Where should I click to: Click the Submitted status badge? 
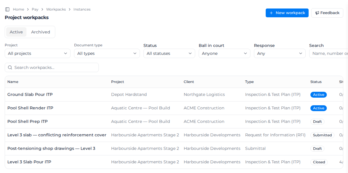click(x=322, y=135)
